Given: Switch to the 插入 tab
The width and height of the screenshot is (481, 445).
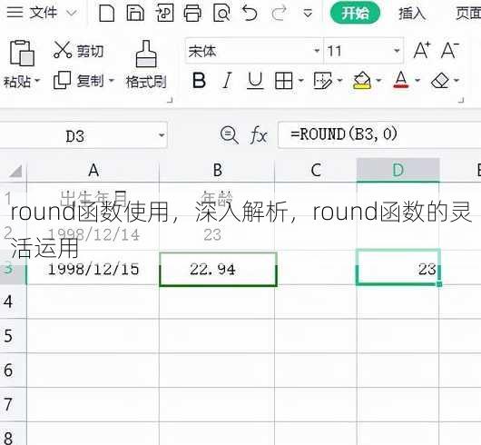Looking at the screenshot, I should point(412,14).
